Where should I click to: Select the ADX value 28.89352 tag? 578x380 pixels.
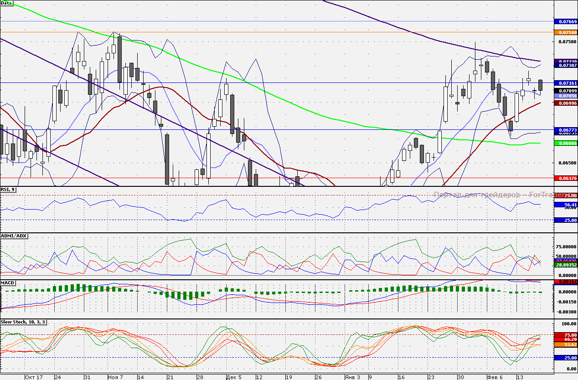(565, 264)
